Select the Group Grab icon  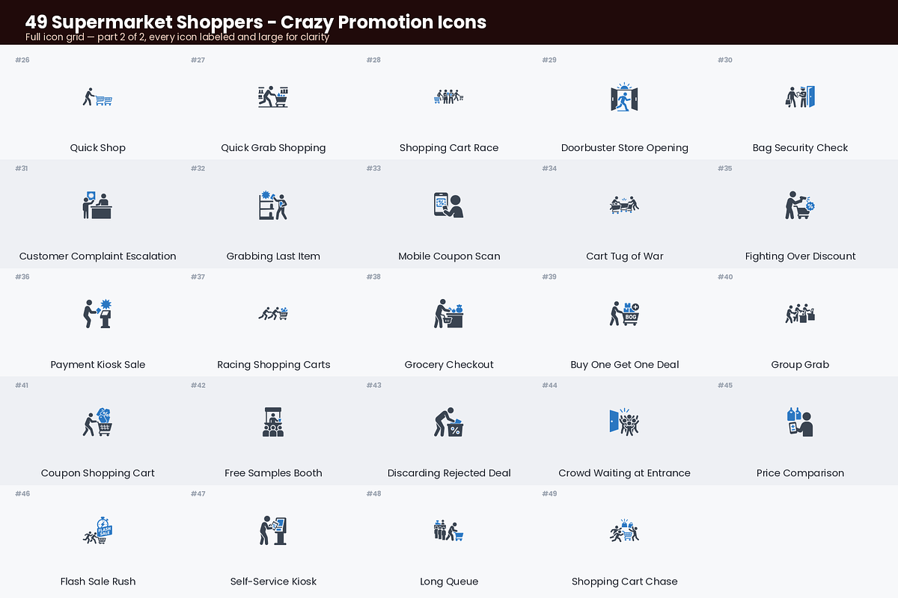coord(800,314)
